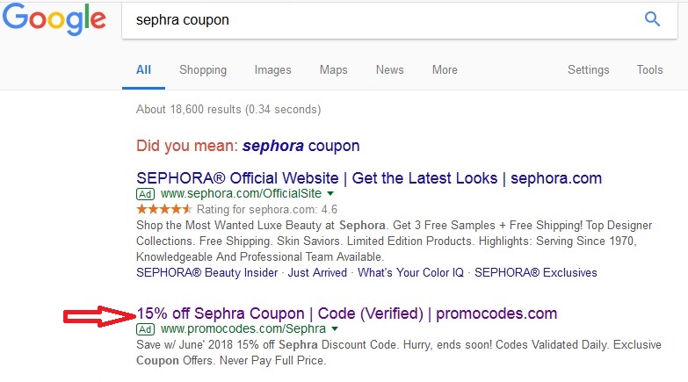Click the Ad badge beside promocodes.com URL
This screenshot has height=382, width=688.
point(145,329)
